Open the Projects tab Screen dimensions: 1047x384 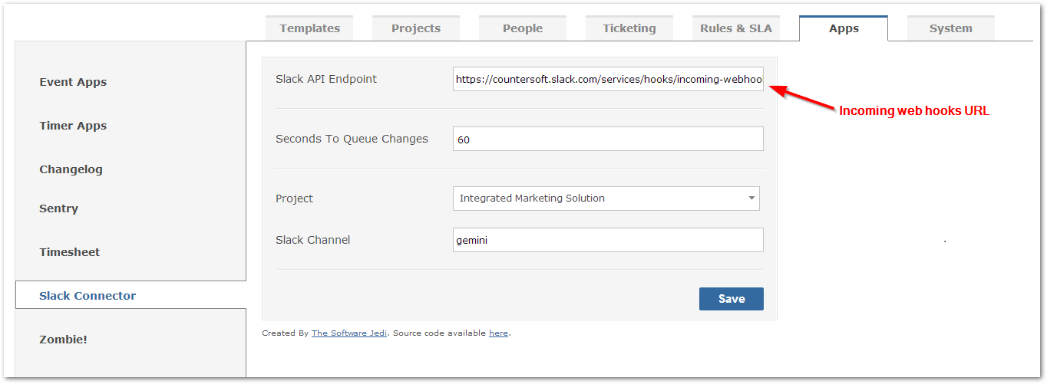(x=416, y=28)
